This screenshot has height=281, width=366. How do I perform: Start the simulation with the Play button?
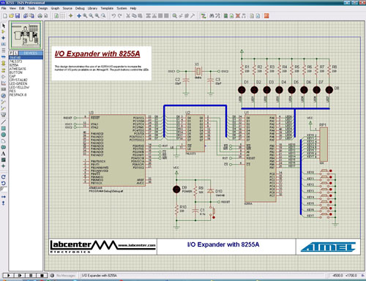[8, 275]
